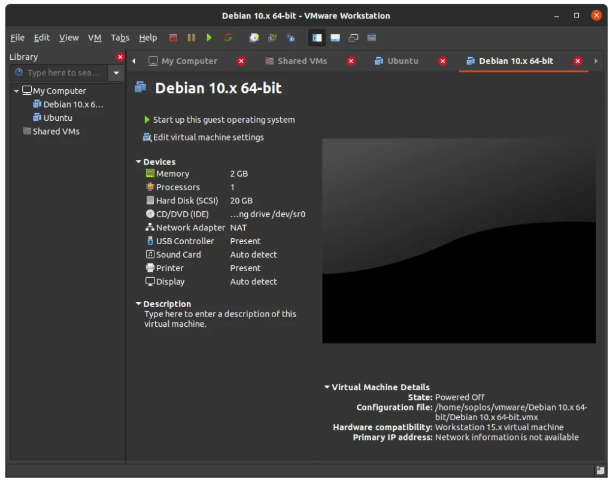Click the Network Adapter icon
The width and height of the screenshot is (613, 483).
click(150, 227)
